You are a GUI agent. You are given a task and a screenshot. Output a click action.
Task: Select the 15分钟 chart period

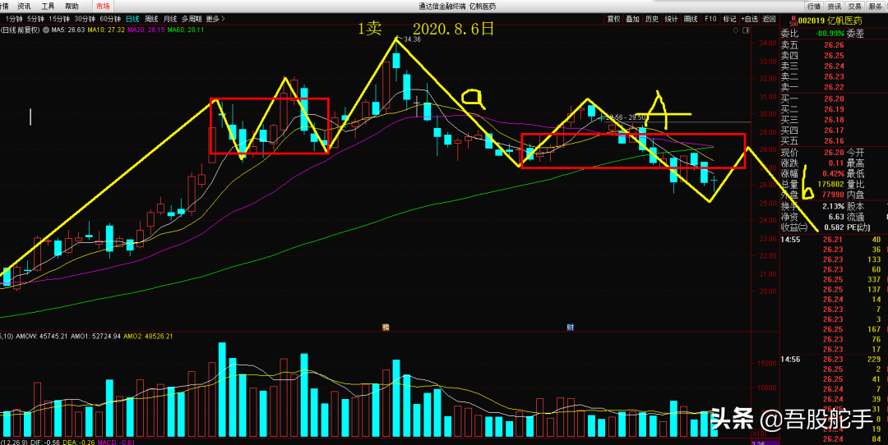point(60,19)
